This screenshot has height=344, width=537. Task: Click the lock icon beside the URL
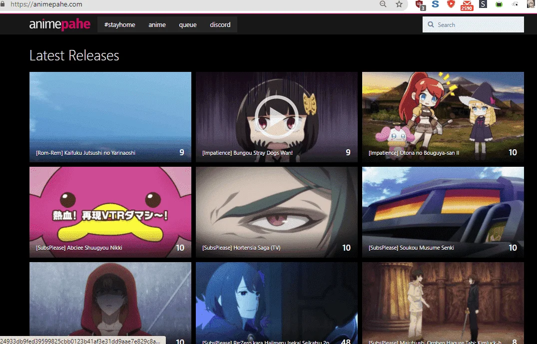(2, 4)
